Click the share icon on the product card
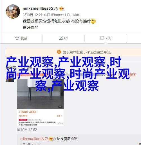The image size is (141, 145). (60, 123)
